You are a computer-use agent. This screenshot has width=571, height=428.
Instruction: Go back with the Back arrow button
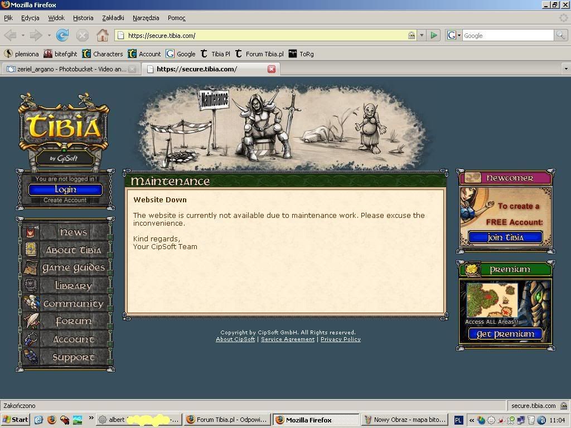[11, 35]
